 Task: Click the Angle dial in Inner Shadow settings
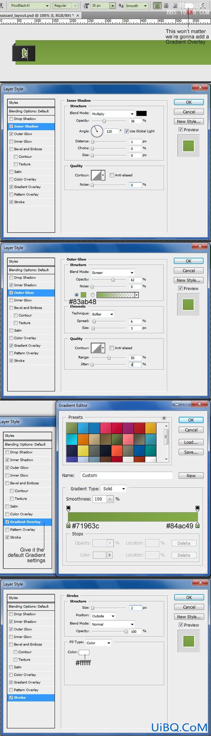click(97, 131)
